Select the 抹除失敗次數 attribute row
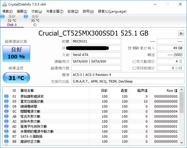The height and width of the screenshot is (148, 187). coord(91,121)
